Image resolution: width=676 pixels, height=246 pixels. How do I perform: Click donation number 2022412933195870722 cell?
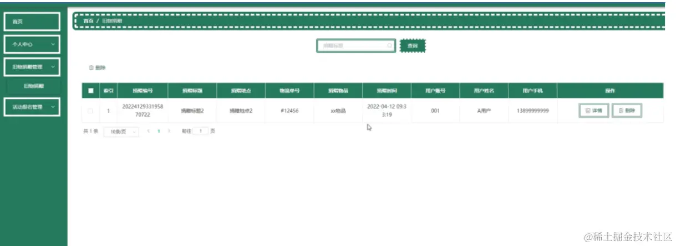click(143, 111)
